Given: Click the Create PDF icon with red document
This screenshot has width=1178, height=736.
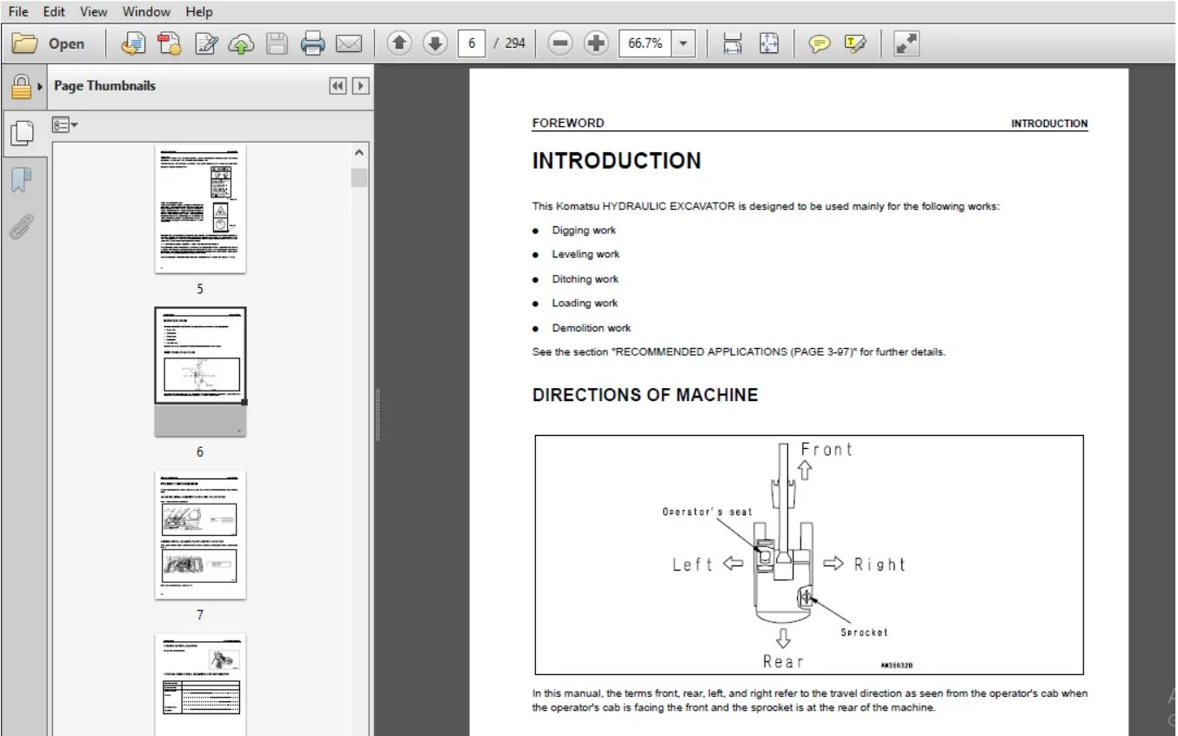Looking at the screenshot, I should [169, 43].
